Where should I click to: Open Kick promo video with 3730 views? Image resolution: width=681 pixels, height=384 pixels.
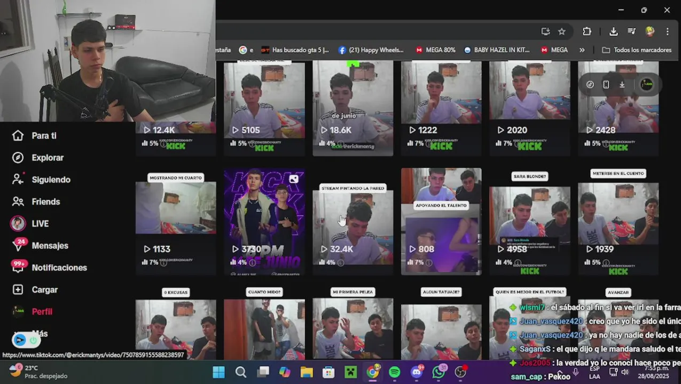pyautogui.click(x=264, y=222)
